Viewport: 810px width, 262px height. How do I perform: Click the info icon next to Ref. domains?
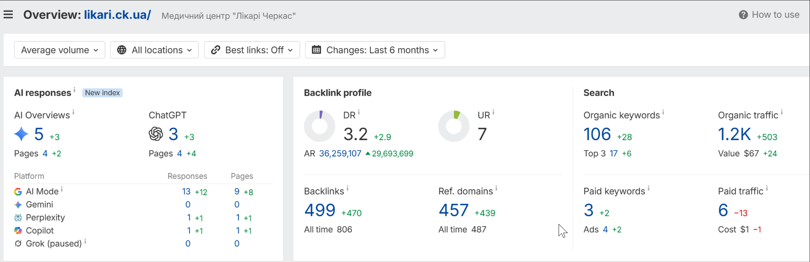point(496,188)
